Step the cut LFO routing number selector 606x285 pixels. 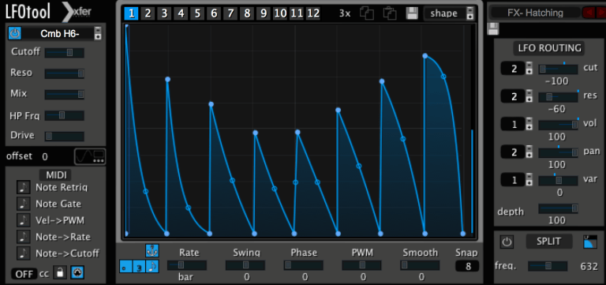click(x=529, y=69)
